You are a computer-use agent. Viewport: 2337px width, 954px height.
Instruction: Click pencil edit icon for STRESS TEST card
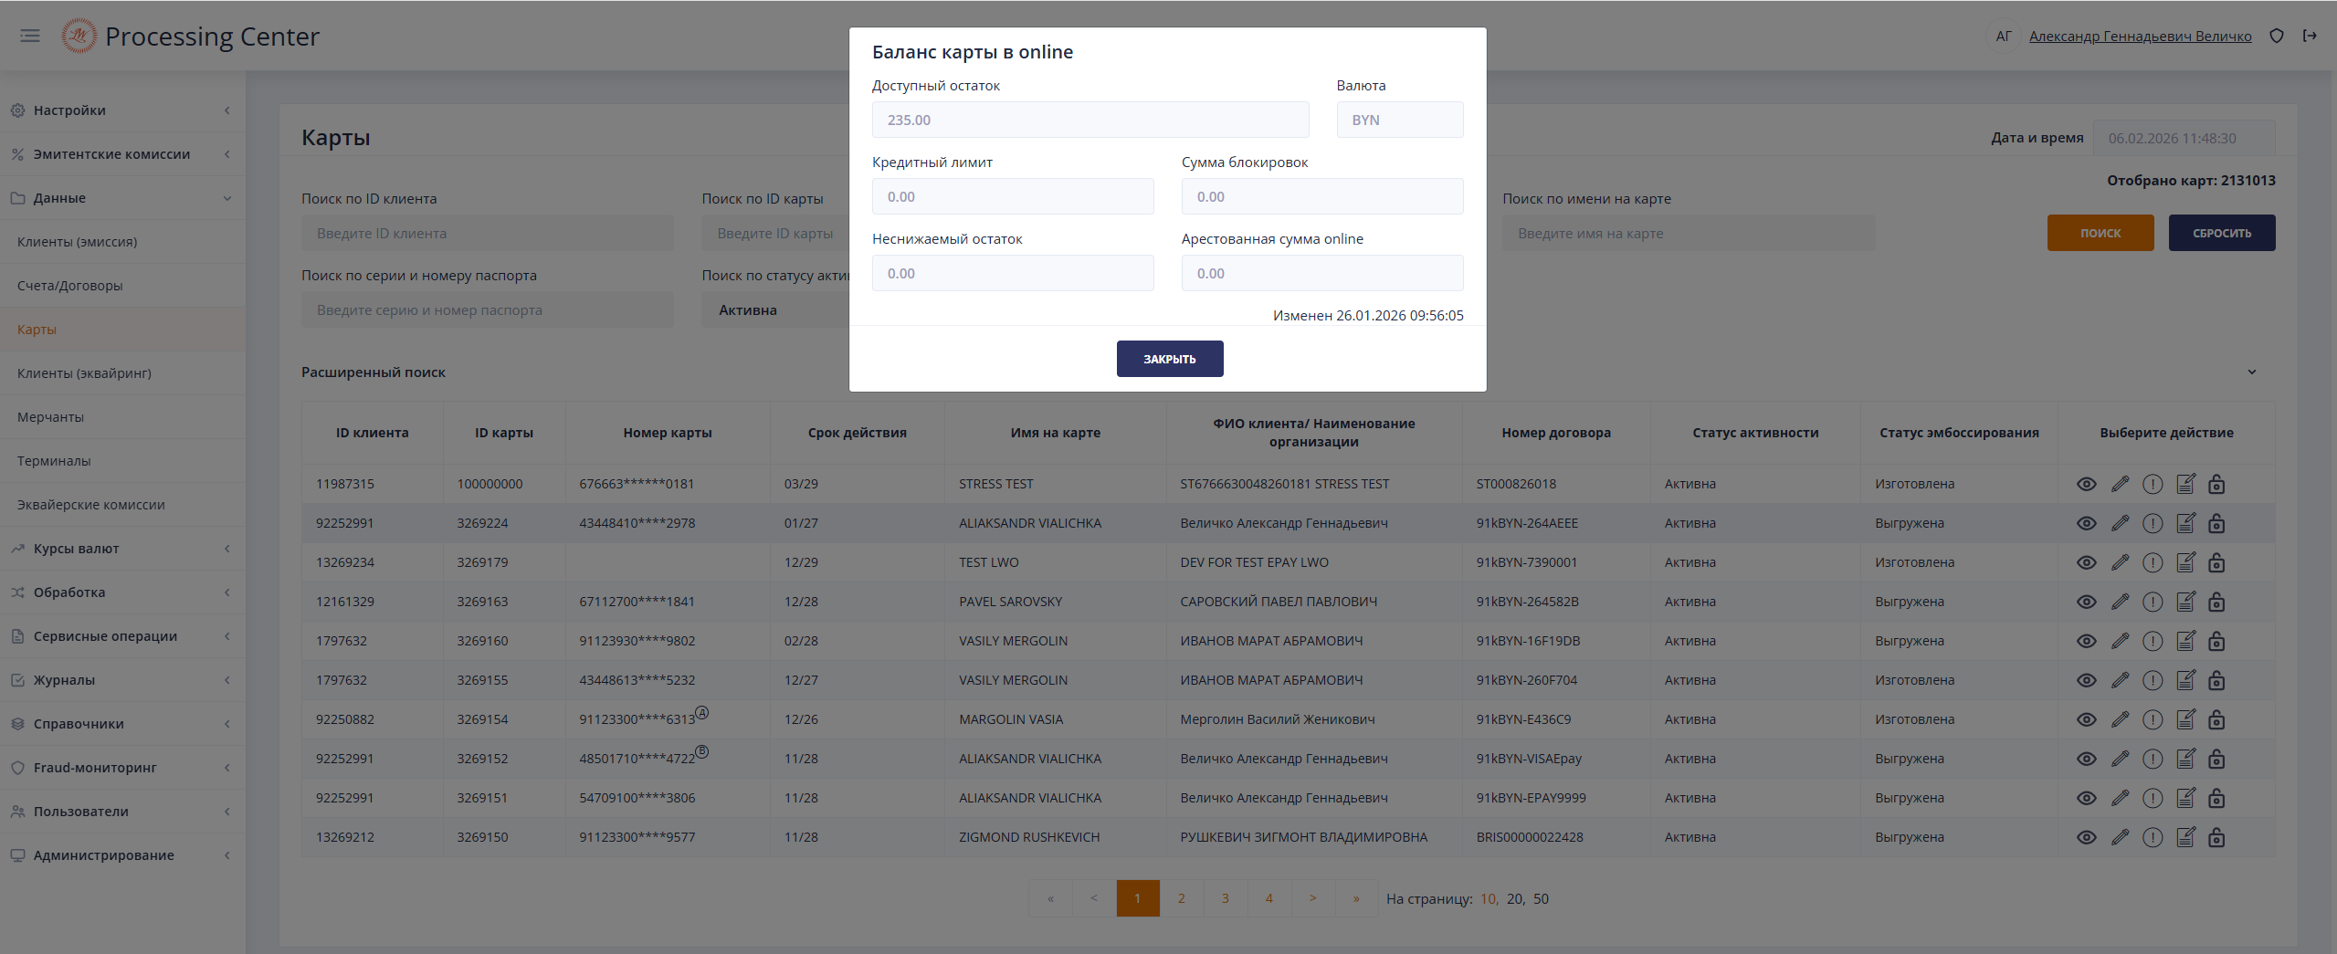coord(2120,484)
